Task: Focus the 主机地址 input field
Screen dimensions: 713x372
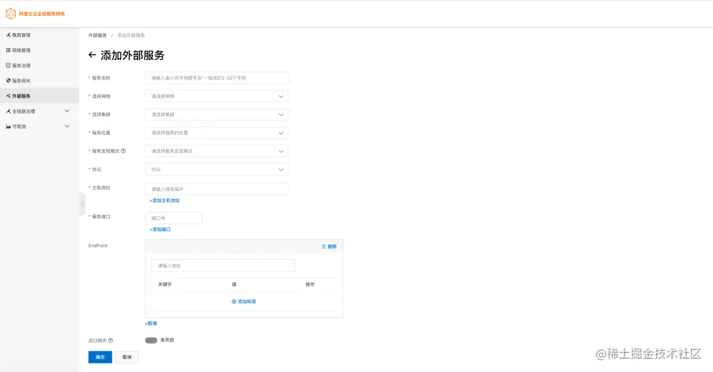Action: [x=217, y=189]
